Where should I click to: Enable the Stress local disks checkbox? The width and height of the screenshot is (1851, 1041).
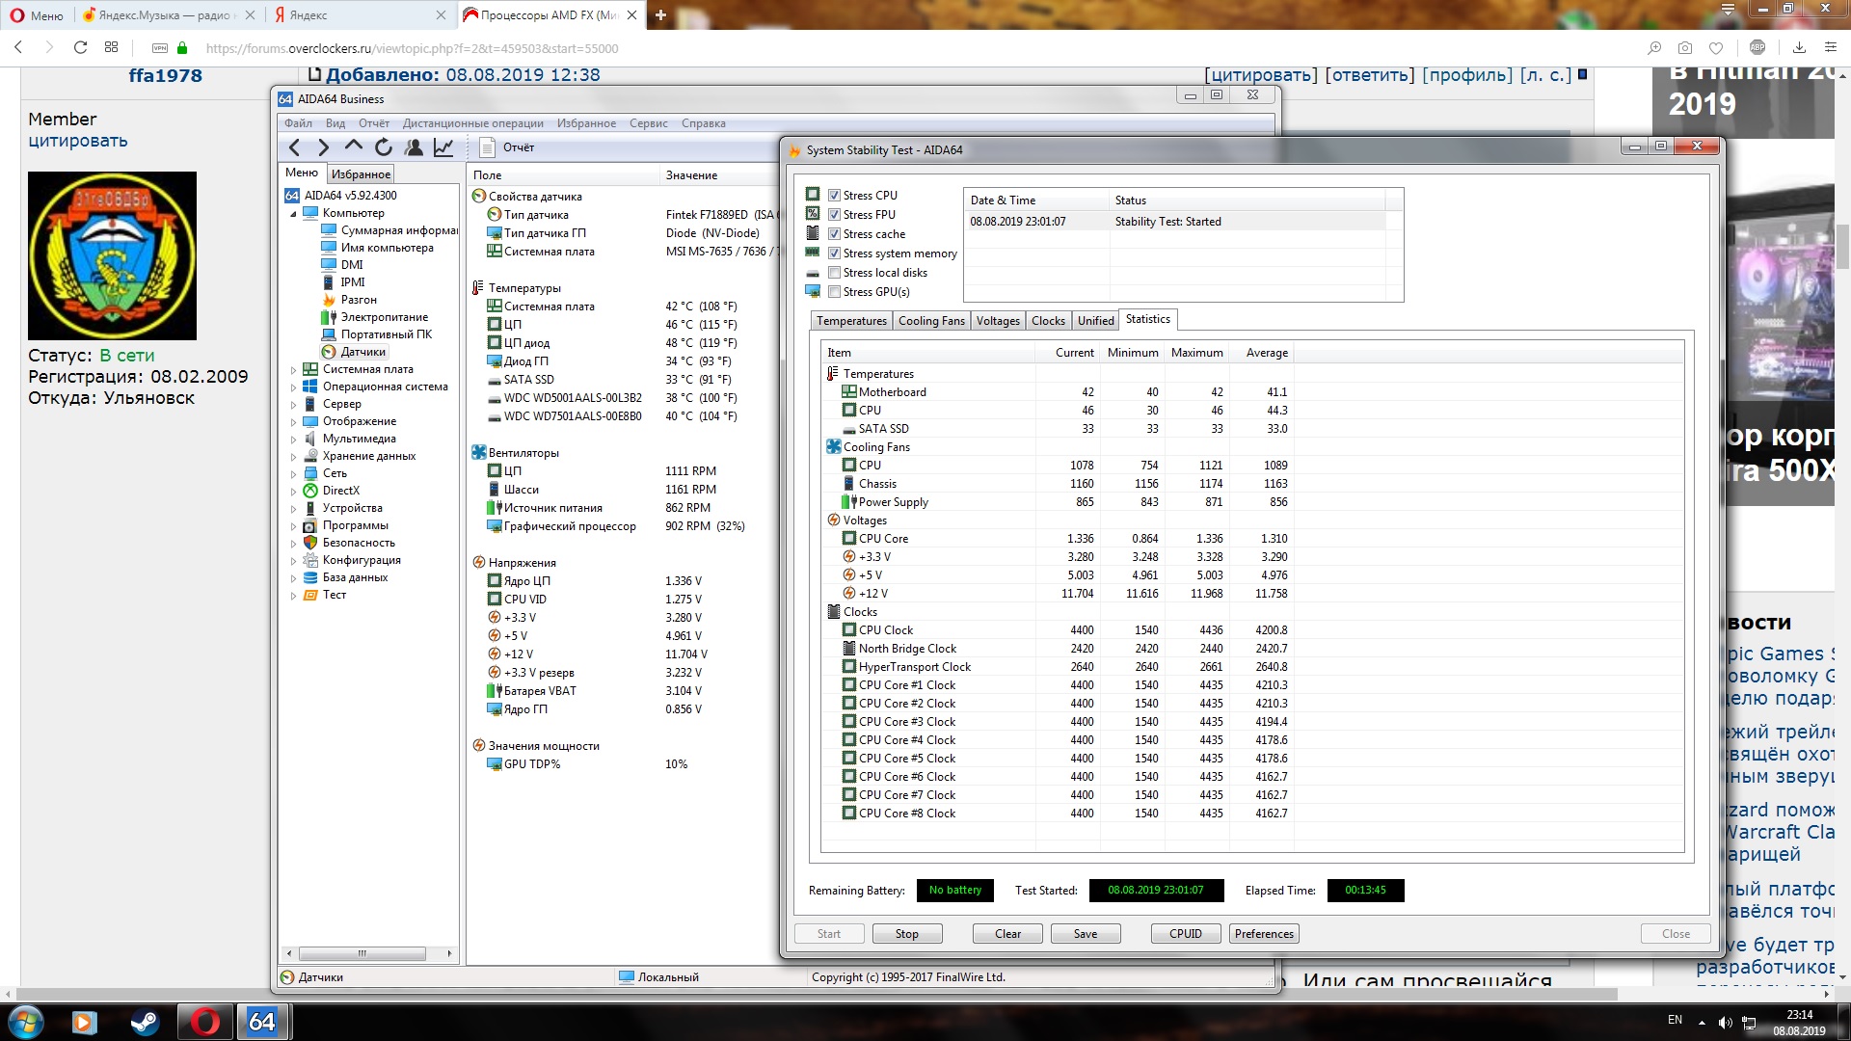835,273
